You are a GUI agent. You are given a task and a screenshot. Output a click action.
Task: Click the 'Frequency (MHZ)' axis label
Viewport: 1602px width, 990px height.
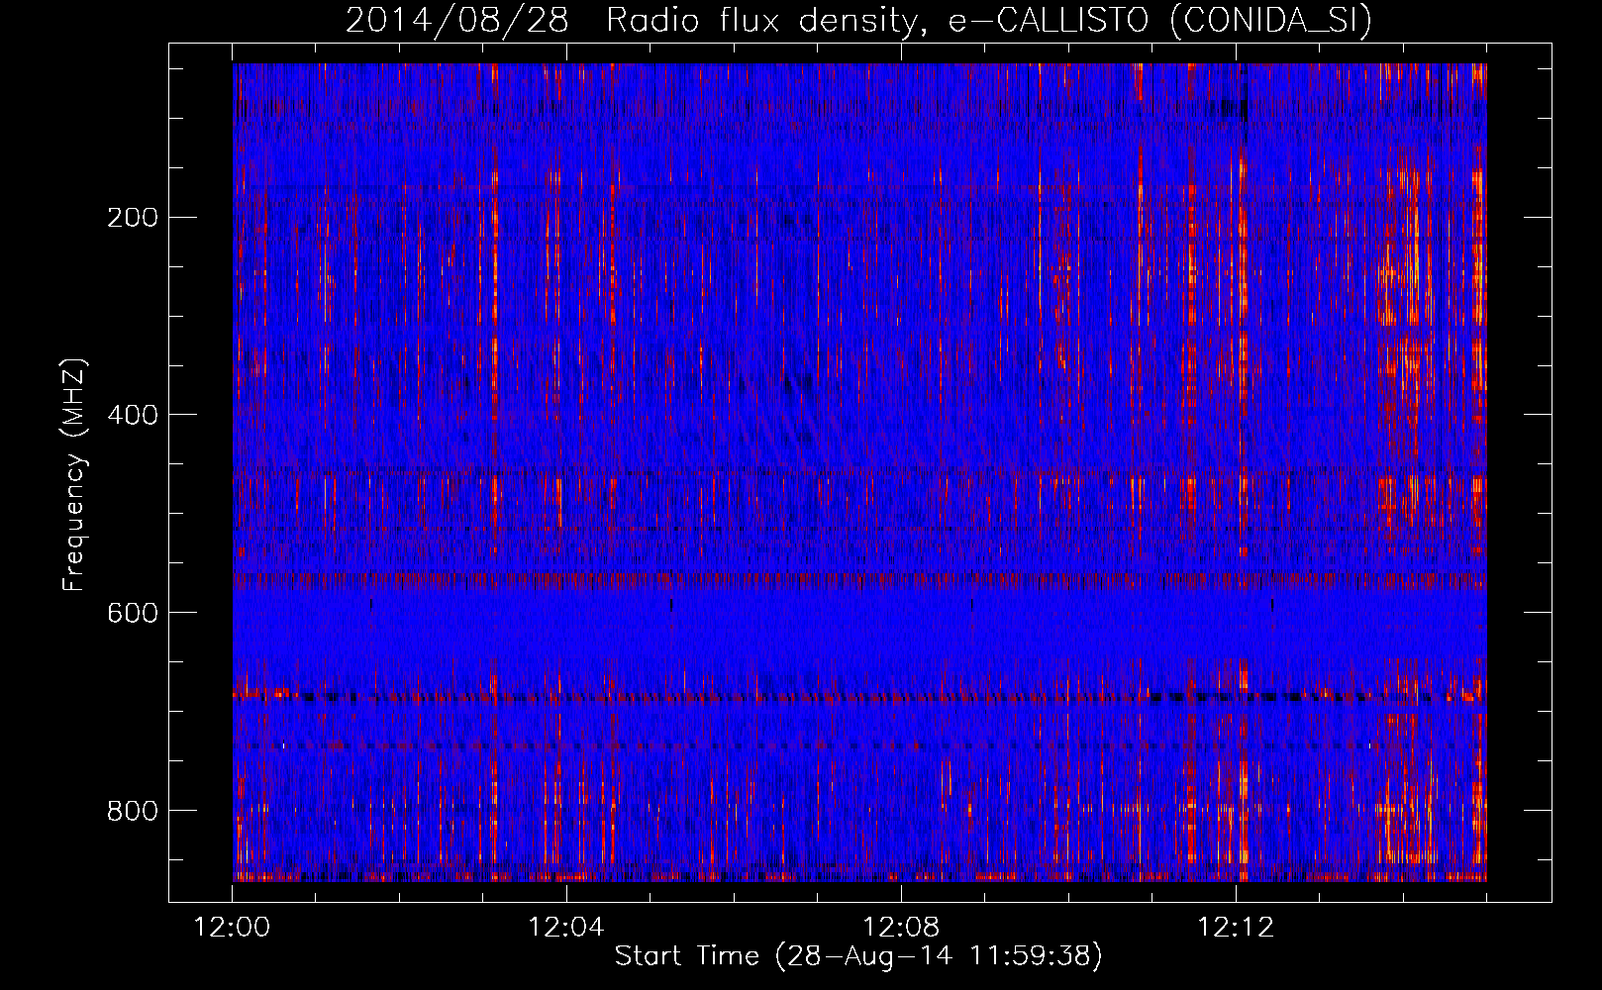(x=75, y=474)
